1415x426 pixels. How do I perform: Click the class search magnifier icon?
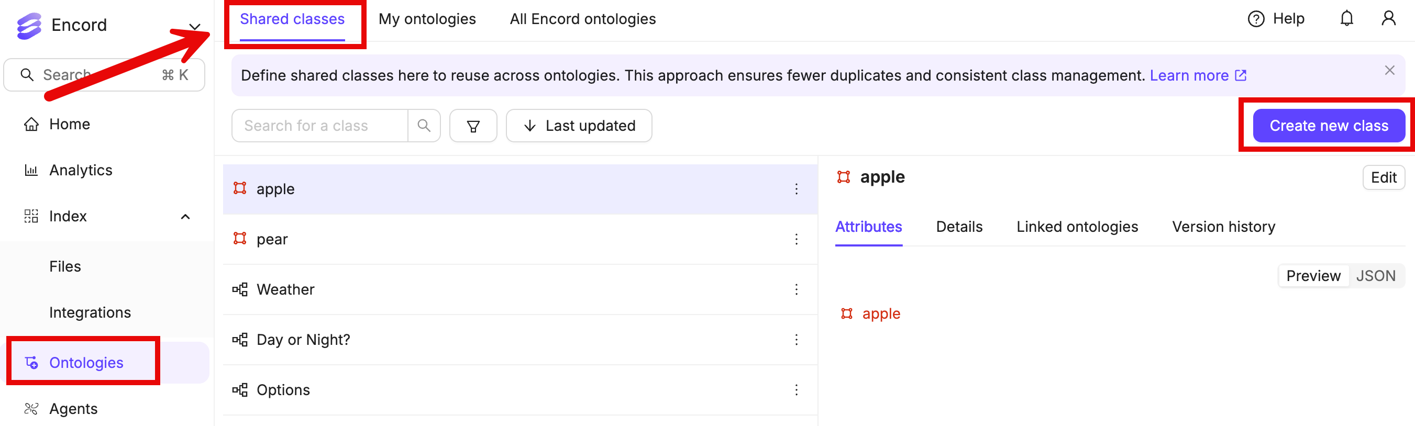pos(424,126)
